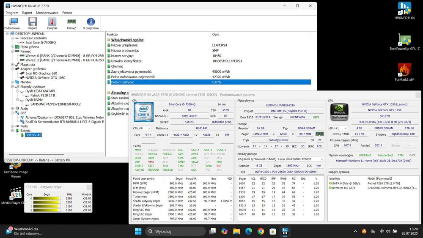The width and height of the screenshot is (423, 238).
Task: Select the Zaprojektowana pojemność row
Action: tap(209, 72)
